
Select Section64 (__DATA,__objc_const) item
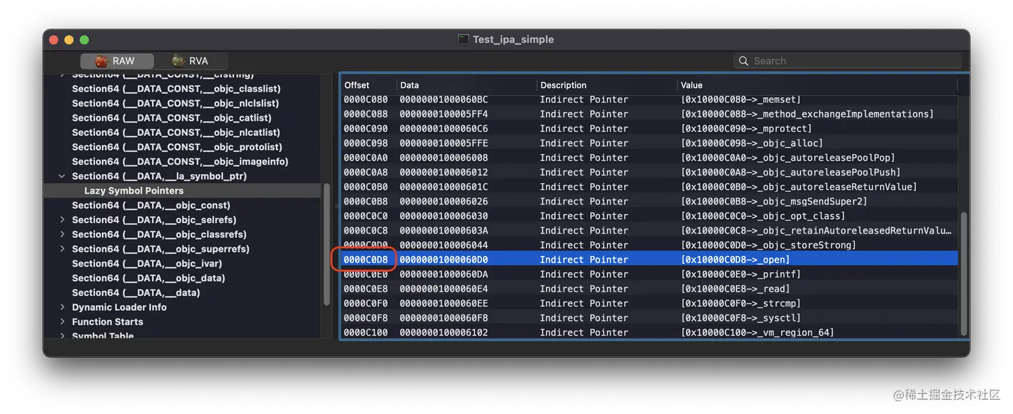coord(151,206)
